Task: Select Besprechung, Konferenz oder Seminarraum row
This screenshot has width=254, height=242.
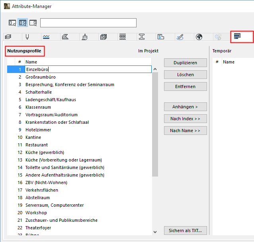Action: pyautogui.click(x=79, y=85)
